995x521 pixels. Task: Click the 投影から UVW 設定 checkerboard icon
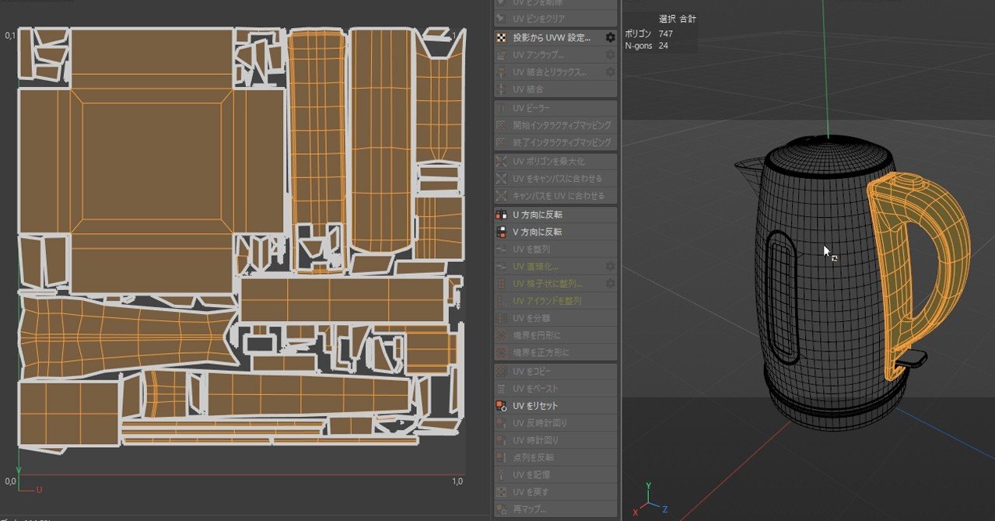[502, 37]
